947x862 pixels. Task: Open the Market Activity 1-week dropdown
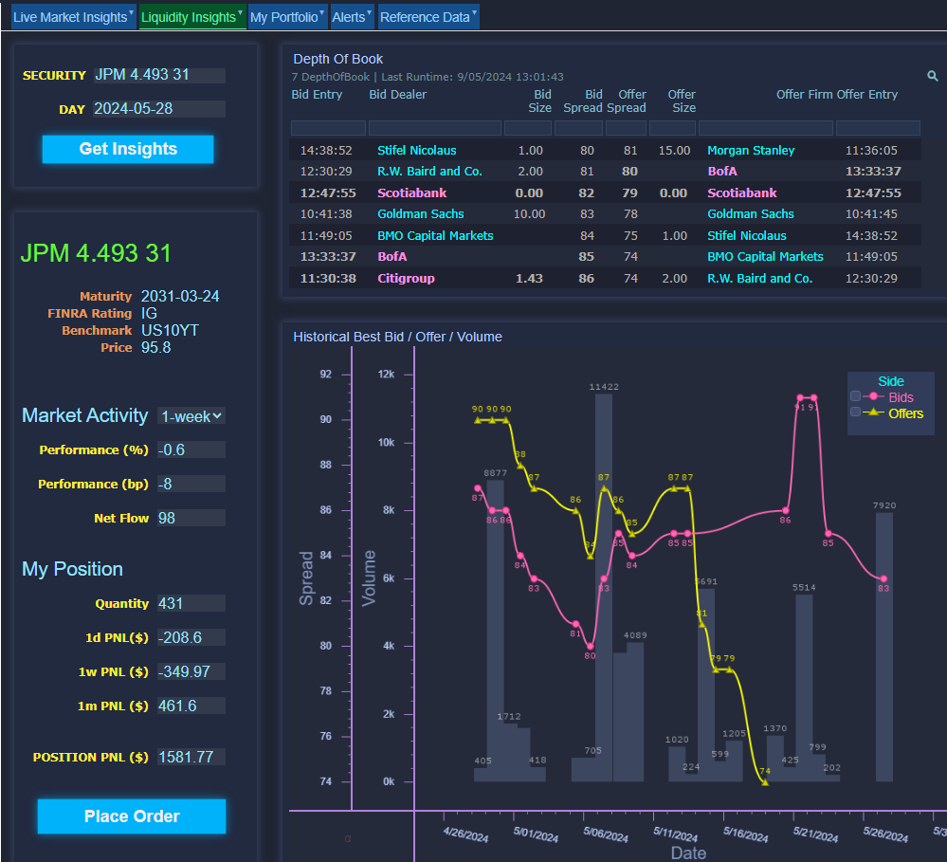coord(191,416)
